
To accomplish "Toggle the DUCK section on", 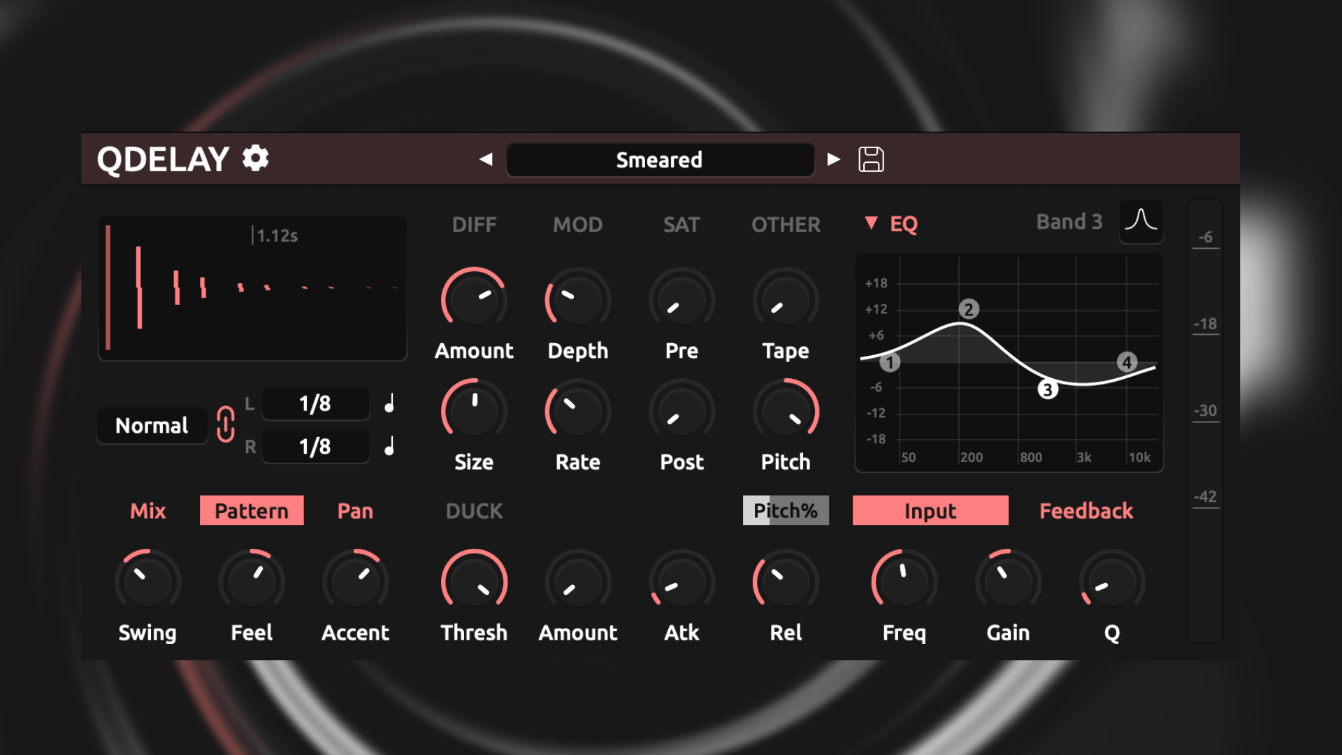I will click(x=474, y=511).
